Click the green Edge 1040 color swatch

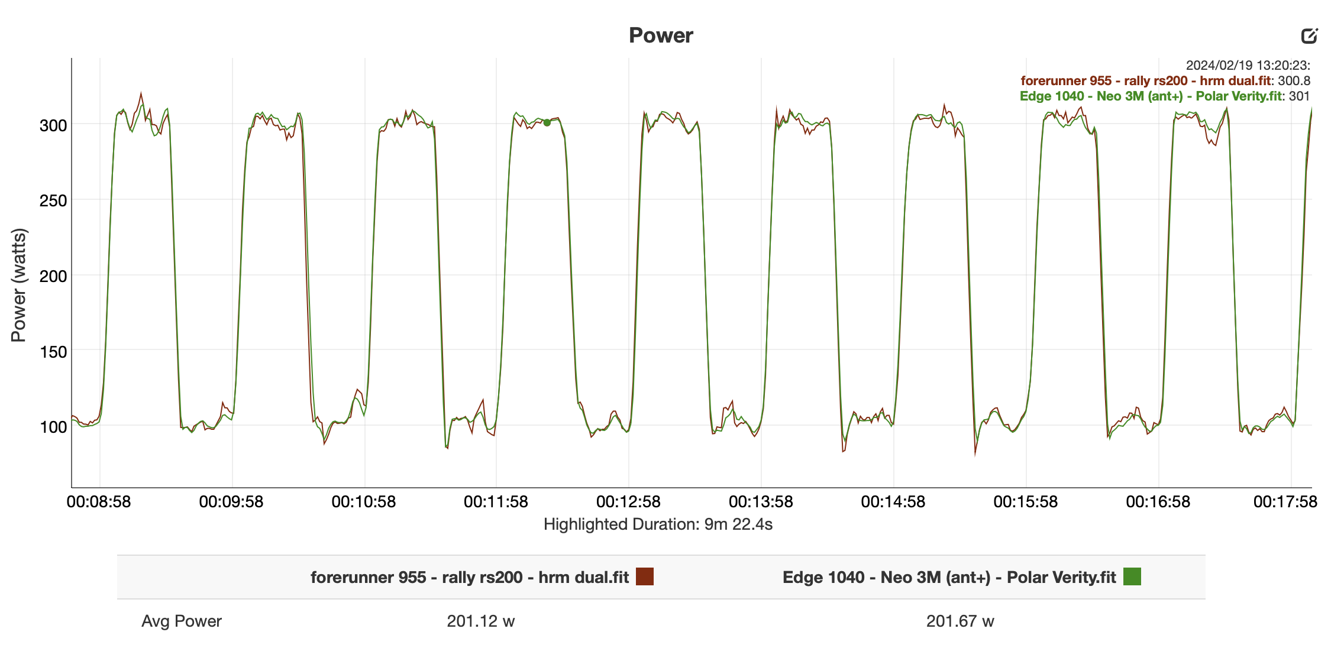point(1132,576)
